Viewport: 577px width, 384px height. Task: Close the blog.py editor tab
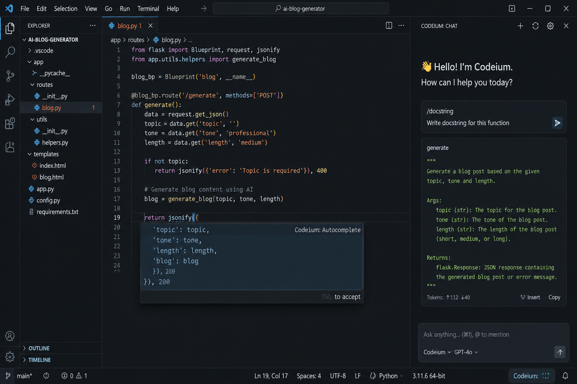tap(151, 25)
